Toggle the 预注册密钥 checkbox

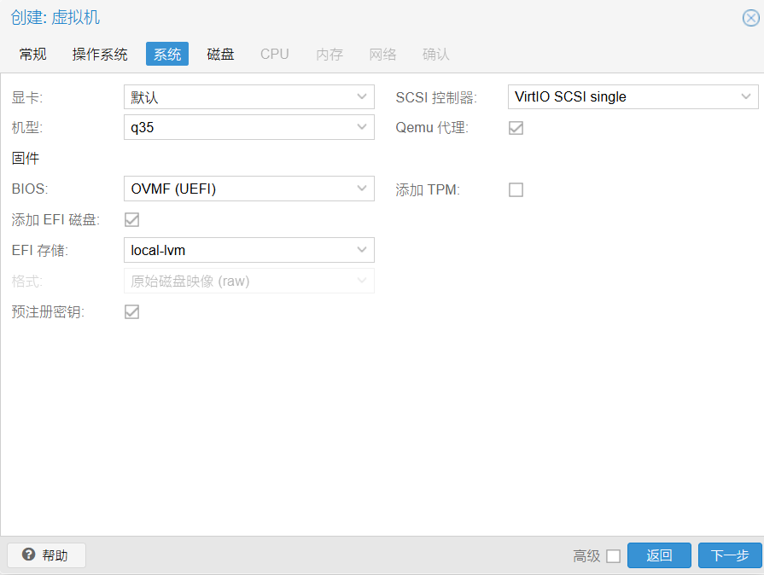pyautogui.click(x=132, y=311)
